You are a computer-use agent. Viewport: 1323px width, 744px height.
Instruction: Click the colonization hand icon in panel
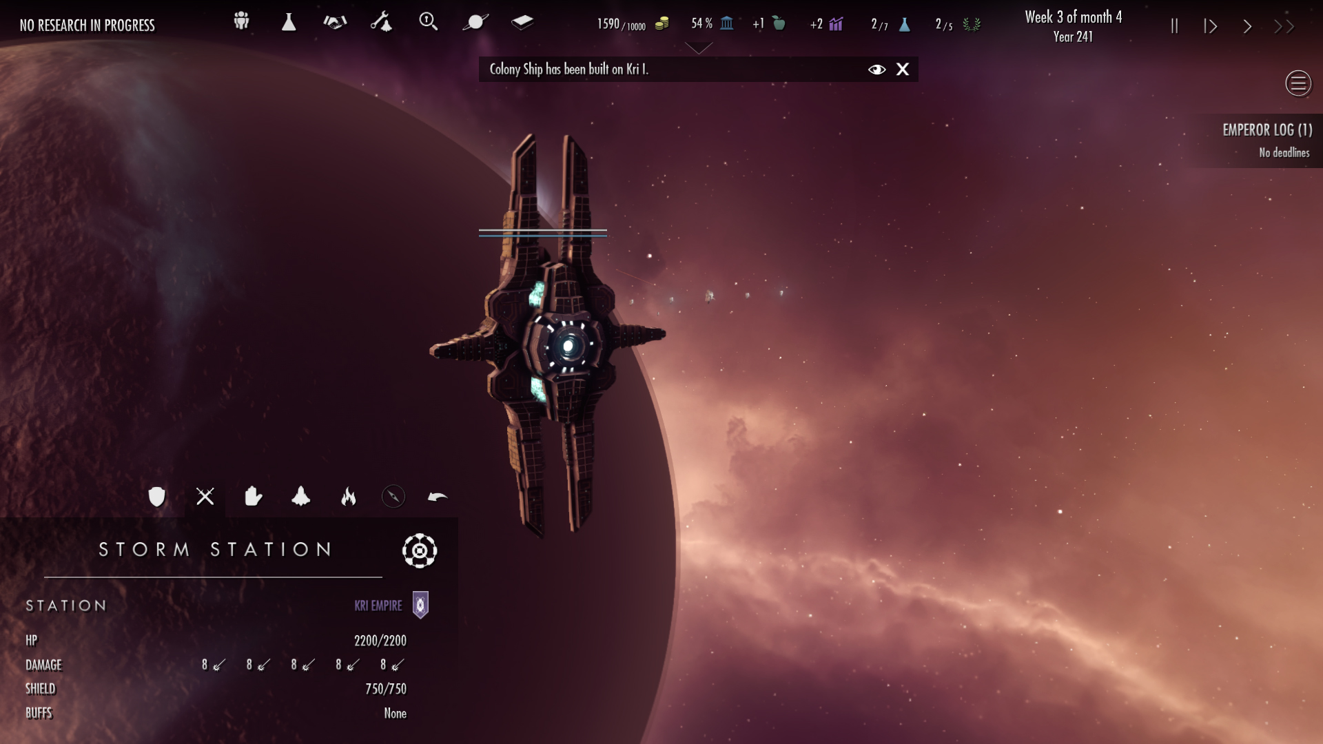[x=253, y=496]
